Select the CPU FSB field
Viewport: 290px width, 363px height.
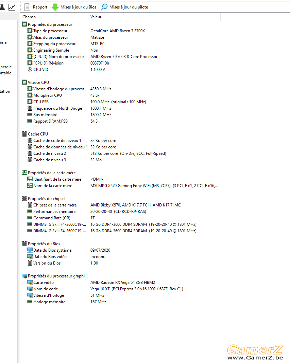pos(41,102)
